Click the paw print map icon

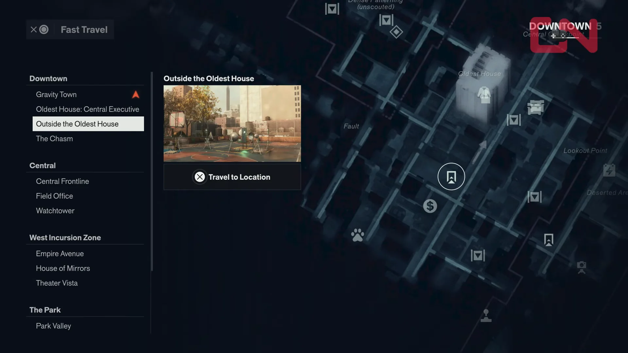click(x=358, y=235)
